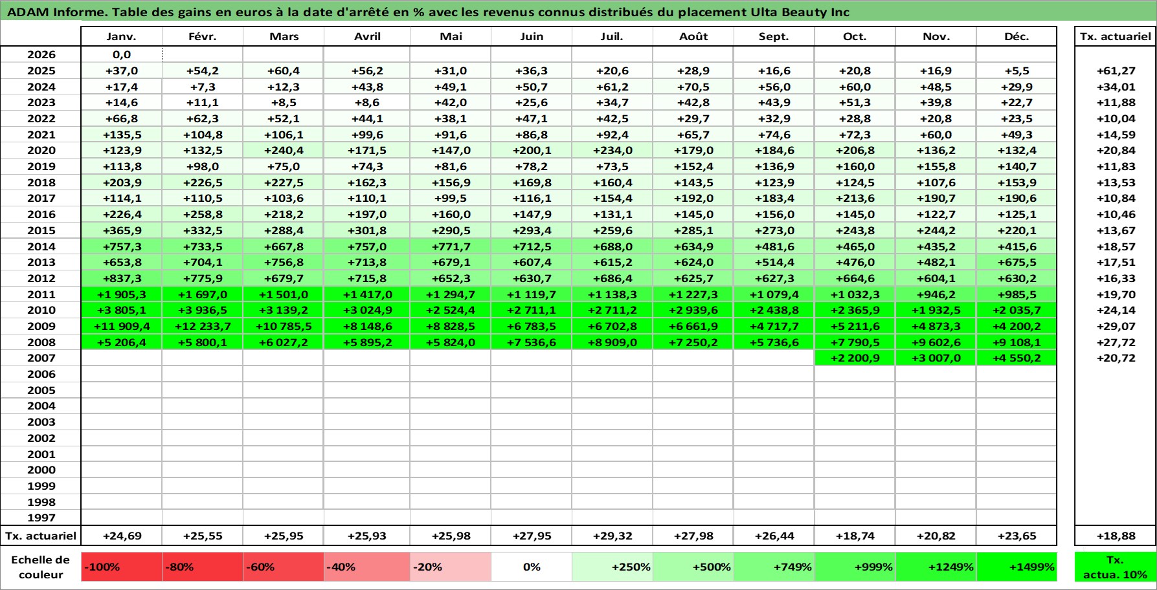Select the top-right 'Tx. actuariel' column header
The width and height of the screenshot is (1157, 590).
(x=1115, y=37)
